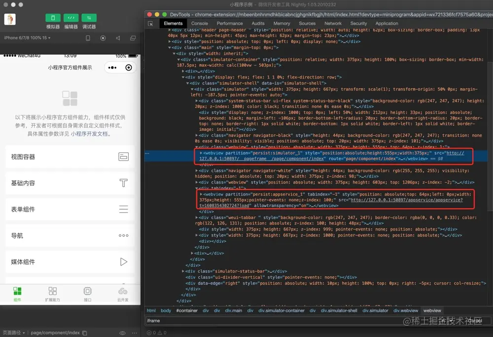Expand the 基础内容 list item
493x337 pixels.
click(70, 183)
